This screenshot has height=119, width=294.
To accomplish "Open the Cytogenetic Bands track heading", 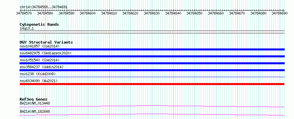I will tap(39, 24).
